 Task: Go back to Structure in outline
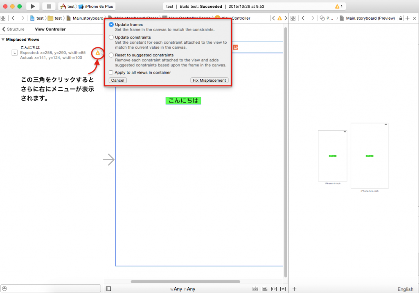tap(13, 29)
